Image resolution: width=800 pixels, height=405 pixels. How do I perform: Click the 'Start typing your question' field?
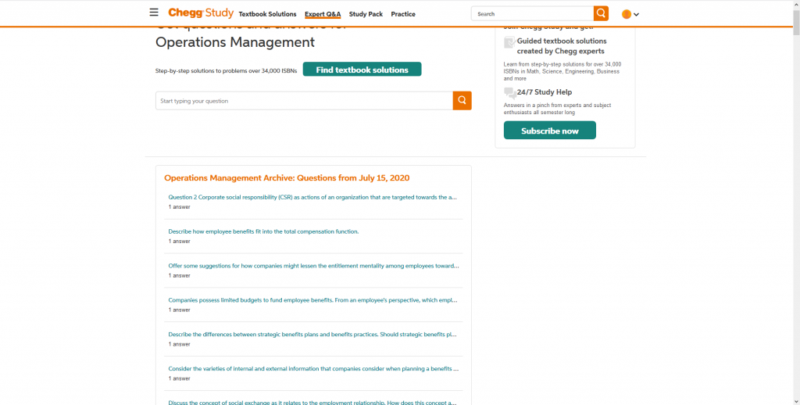coord(304,101)
